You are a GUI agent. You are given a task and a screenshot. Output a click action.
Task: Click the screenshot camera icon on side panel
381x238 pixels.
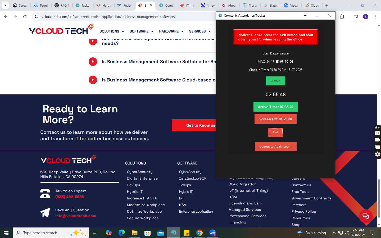(x=378, y=133)
